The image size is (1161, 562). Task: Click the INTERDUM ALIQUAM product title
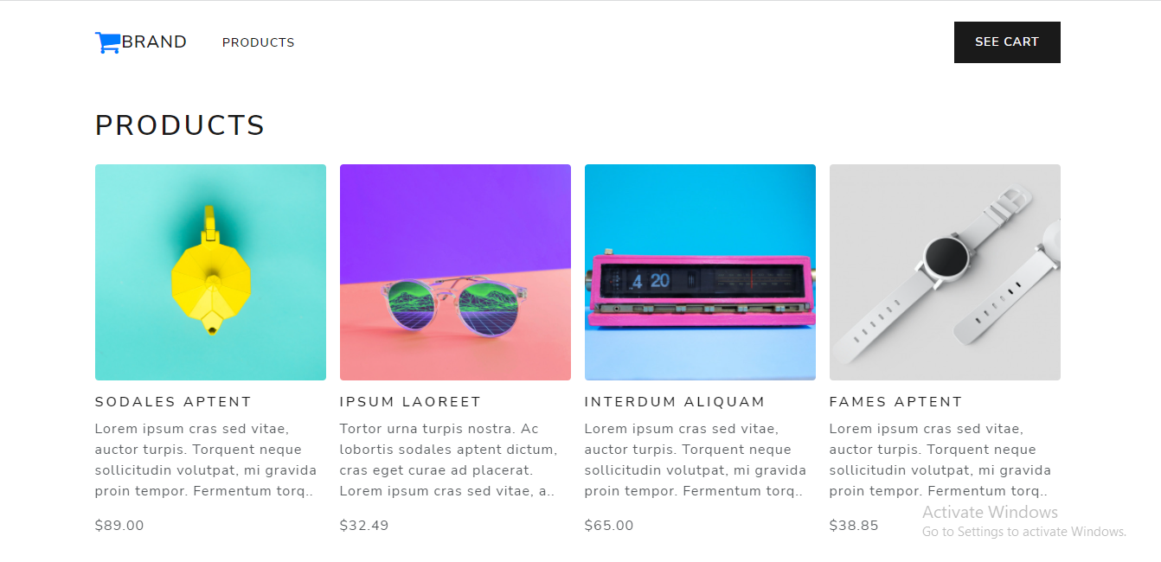pyautogui.click(x=675, y=402)
